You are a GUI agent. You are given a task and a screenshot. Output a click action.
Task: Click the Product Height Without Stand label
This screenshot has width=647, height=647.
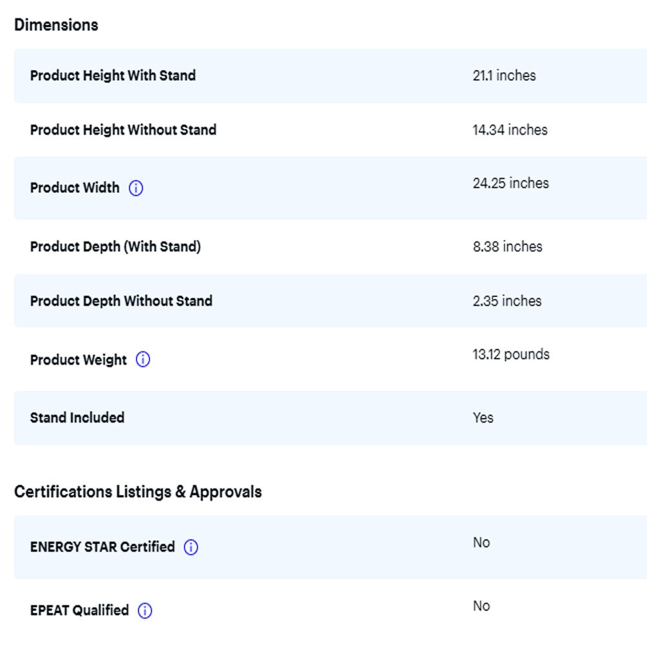pos(123,130)
